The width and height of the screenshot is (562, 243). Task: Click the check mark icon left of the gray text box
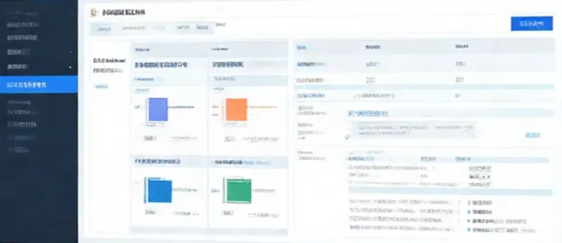coord(347,137)
